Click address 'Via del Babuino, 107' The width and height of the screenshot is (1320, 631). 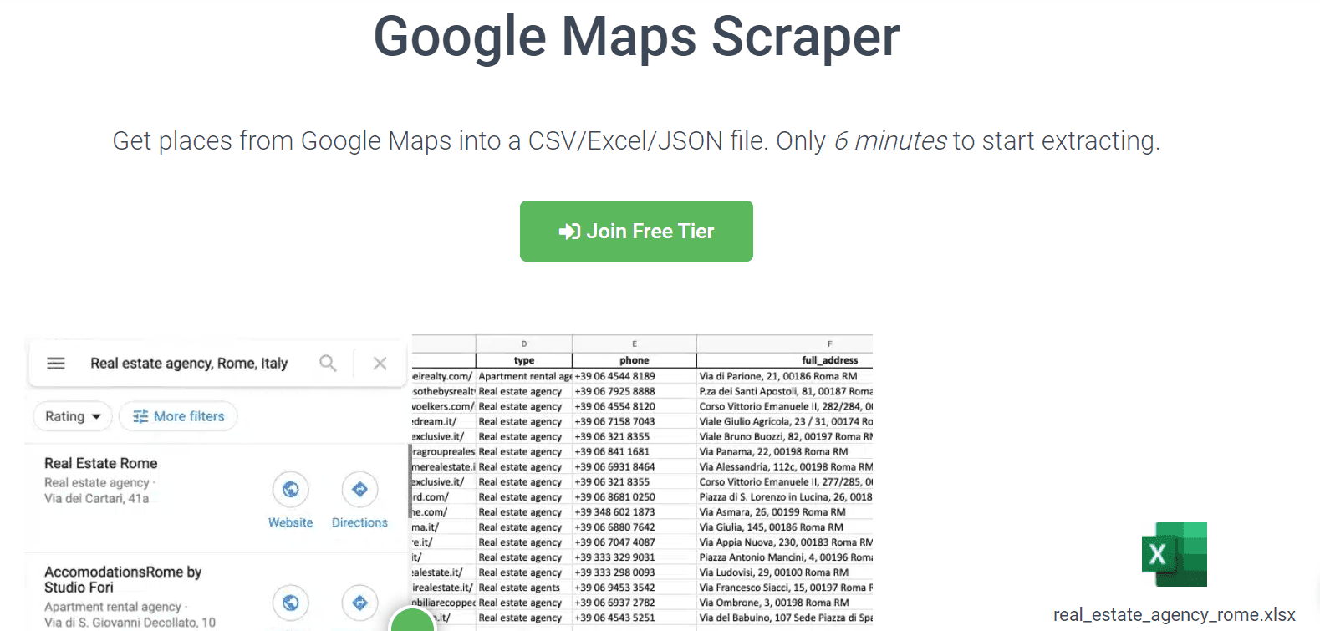[784, 618]
